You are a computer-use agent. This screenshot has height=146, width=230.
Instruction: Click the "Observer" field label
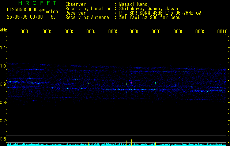coord(76,4)
